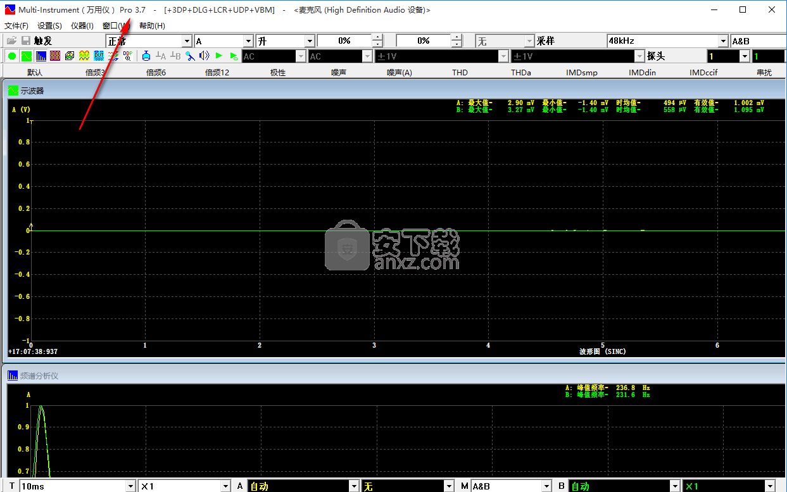Select the THD preset button
The width and height of the screenshot is (787, 492).
(x=460, y=73)
